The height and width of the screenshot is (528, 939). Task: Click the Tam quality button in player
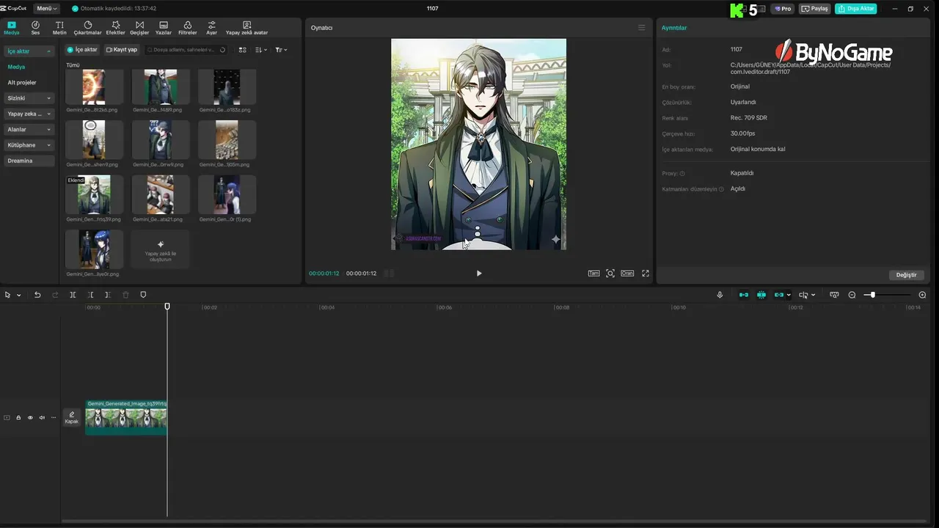[593, 274]
